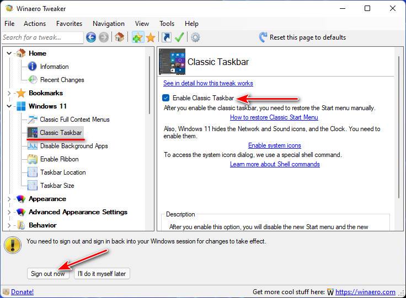Open settings with the gear toolbar icon

(195, 38)
